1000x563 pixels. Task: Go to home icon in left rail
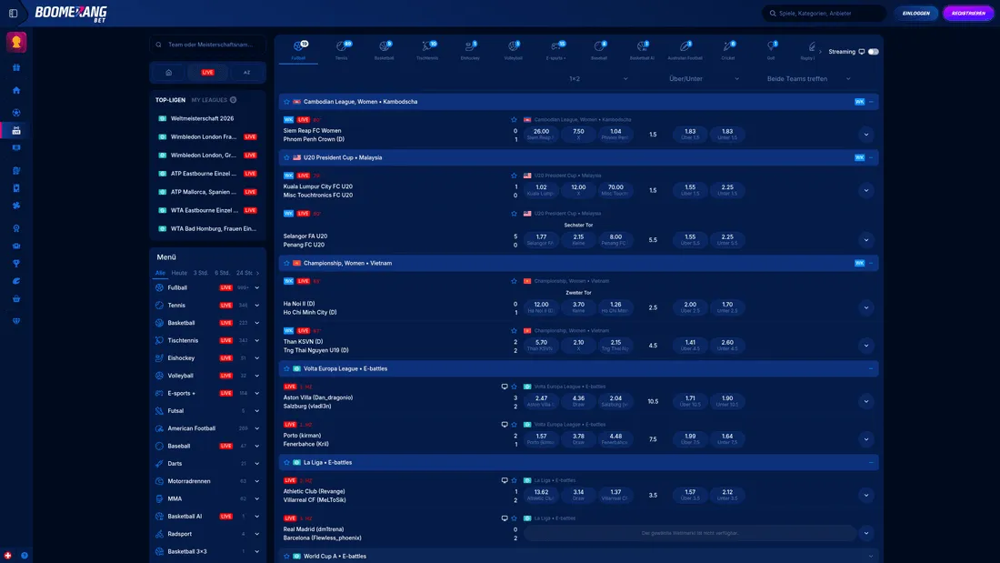point(16,90)
